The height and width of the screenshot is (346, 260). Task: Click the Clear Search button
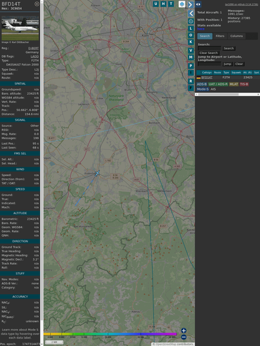click(209, 52)
